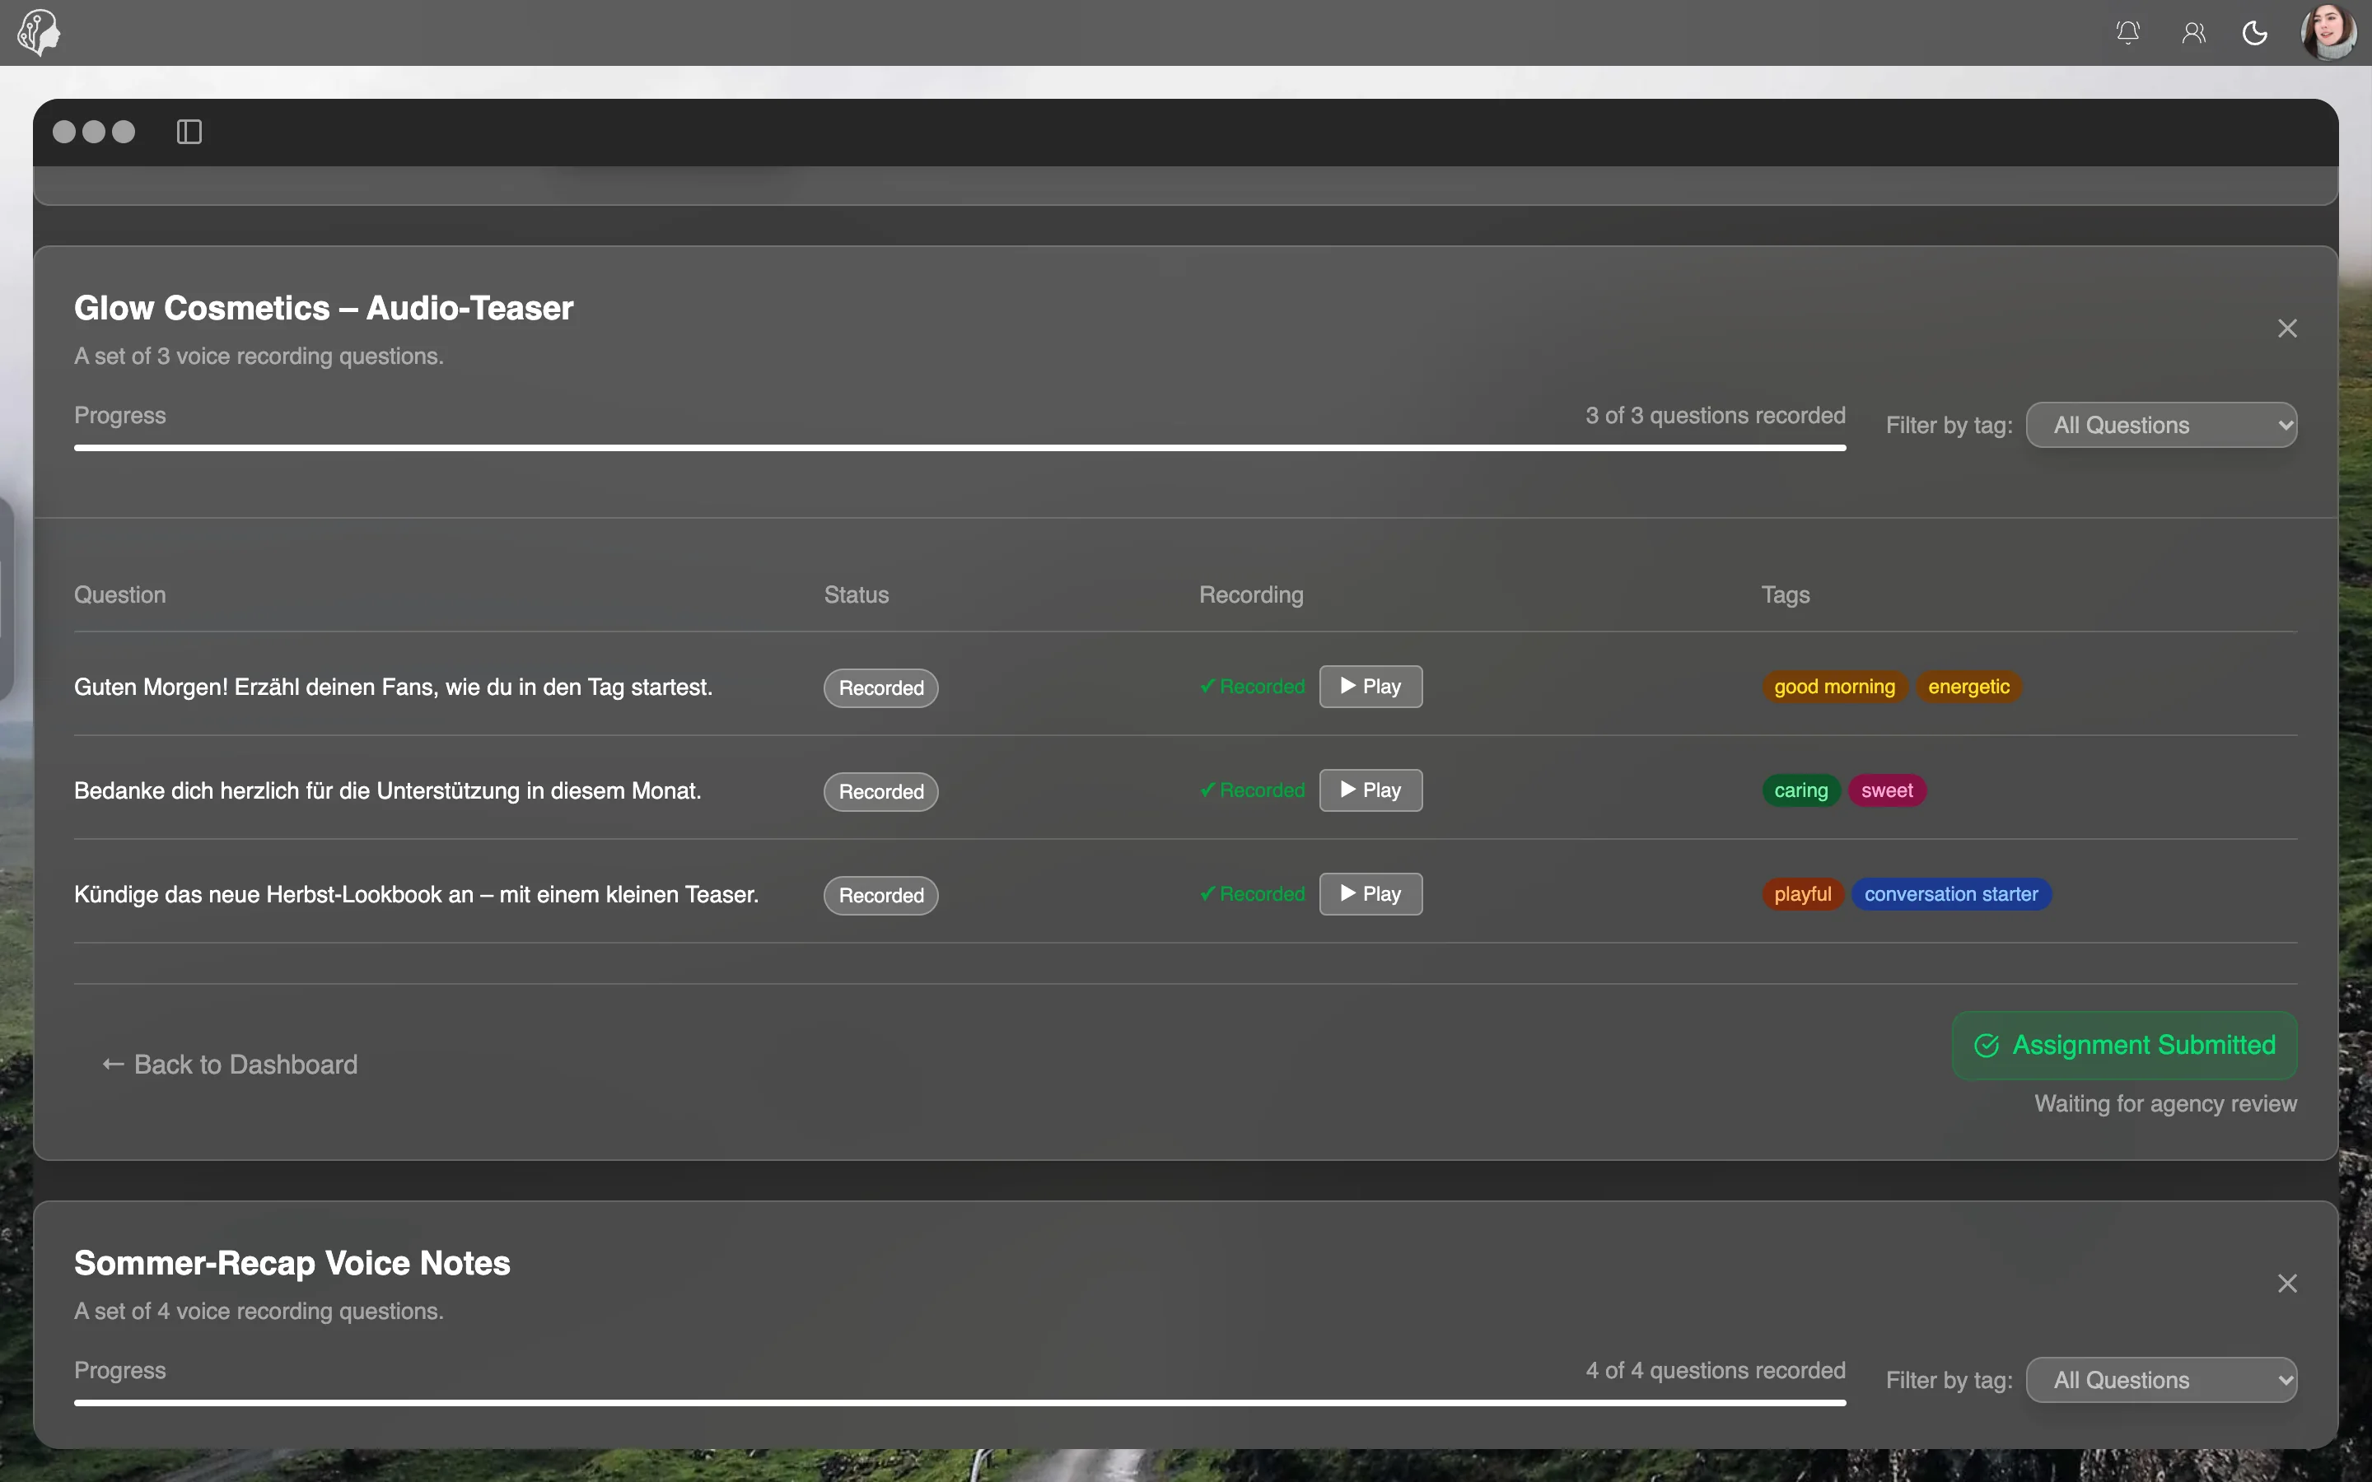The width and height of the screenshot is (2372, 1482).
Task: Open the profile avatar menu
Action: coord(2329,32)
